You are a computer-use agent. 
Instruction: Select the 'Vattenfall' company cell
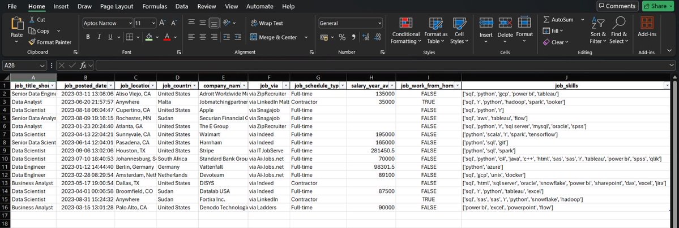pyautogui.click(x=223, y=168)
